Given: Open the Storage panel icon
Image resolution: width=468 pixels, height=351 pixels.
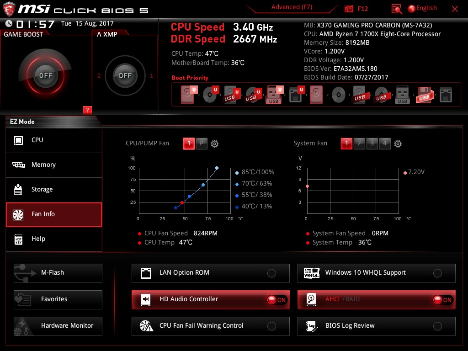Looking at the screenshot, I should (x=18, y=189).
